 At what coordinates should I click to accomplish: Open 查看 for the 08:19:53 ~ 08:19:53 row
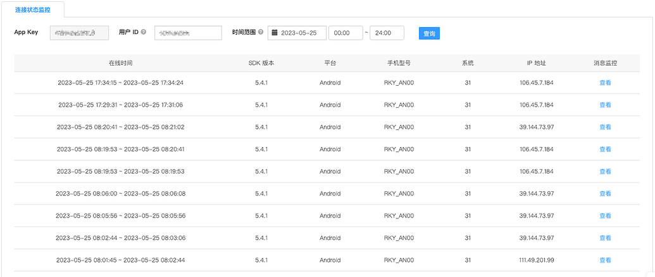605,171
